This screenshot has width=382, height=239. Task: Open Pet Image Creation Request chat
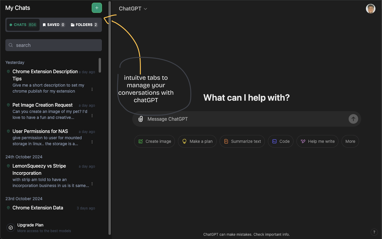point(42,105)
